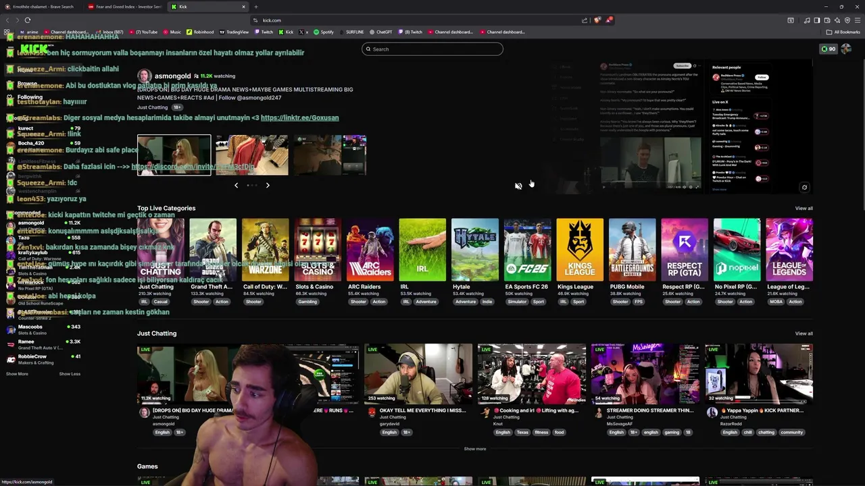This screenshot has height=486, width=865.
Task: Click the asmongold streamer name in featured stream
Action: click(172, 76)
